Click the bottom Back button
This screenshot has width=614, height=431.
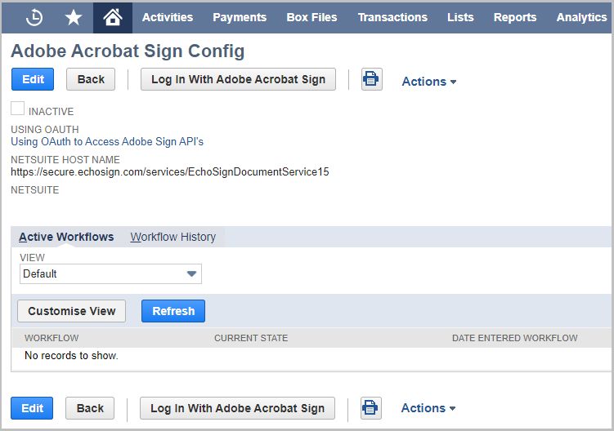90,408
